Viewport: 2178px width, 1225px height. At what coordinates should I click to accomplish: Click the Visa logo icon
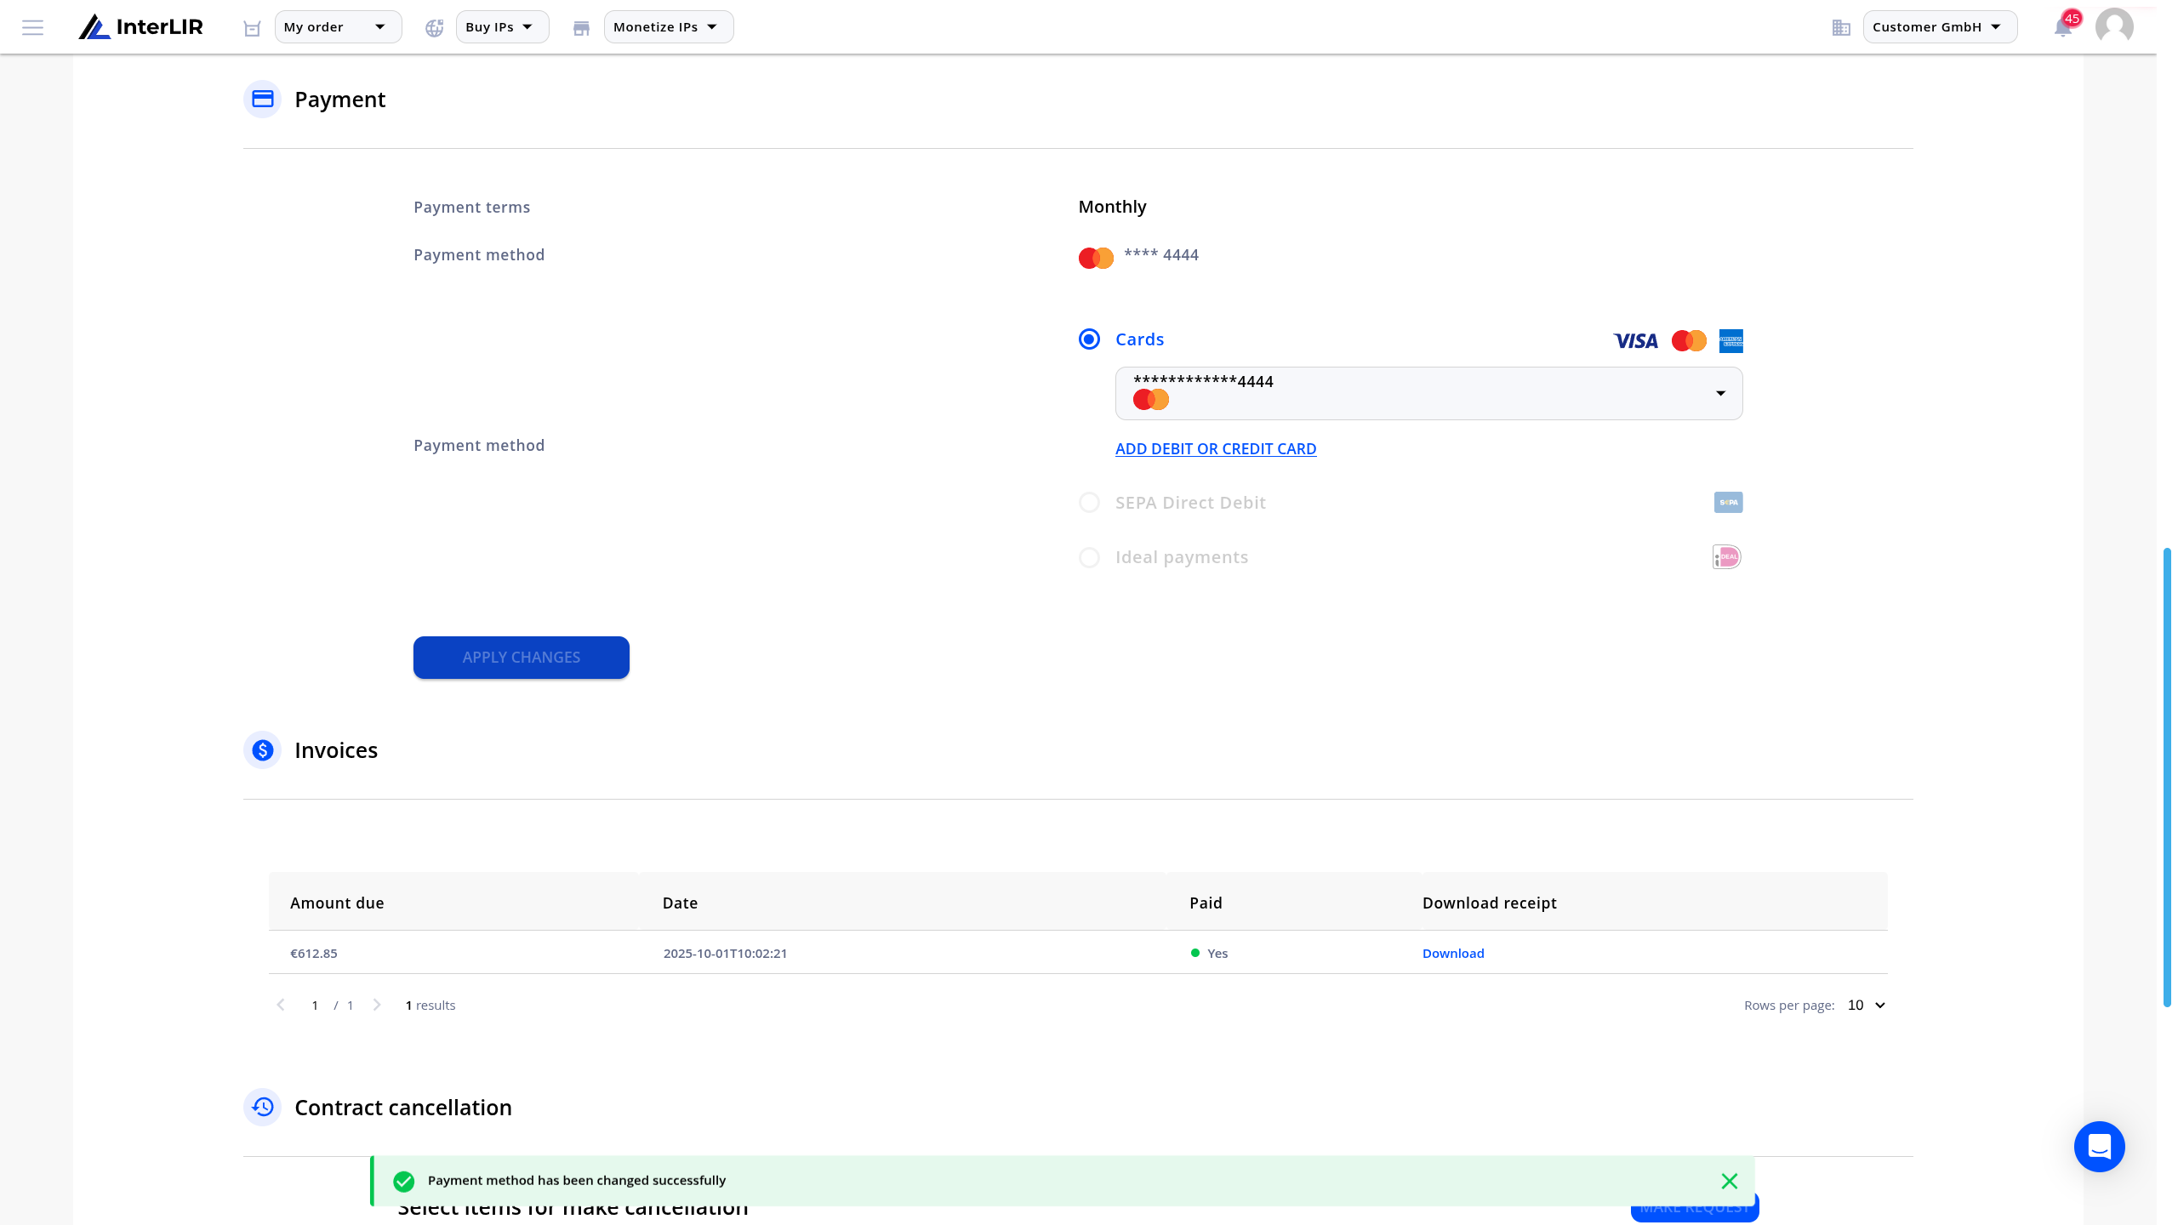tap(1635, 341)
